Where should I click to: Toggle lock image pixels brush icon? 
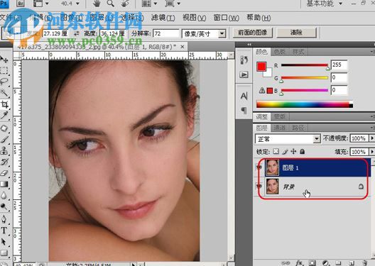pyautogui.click(x=285, y=151)
